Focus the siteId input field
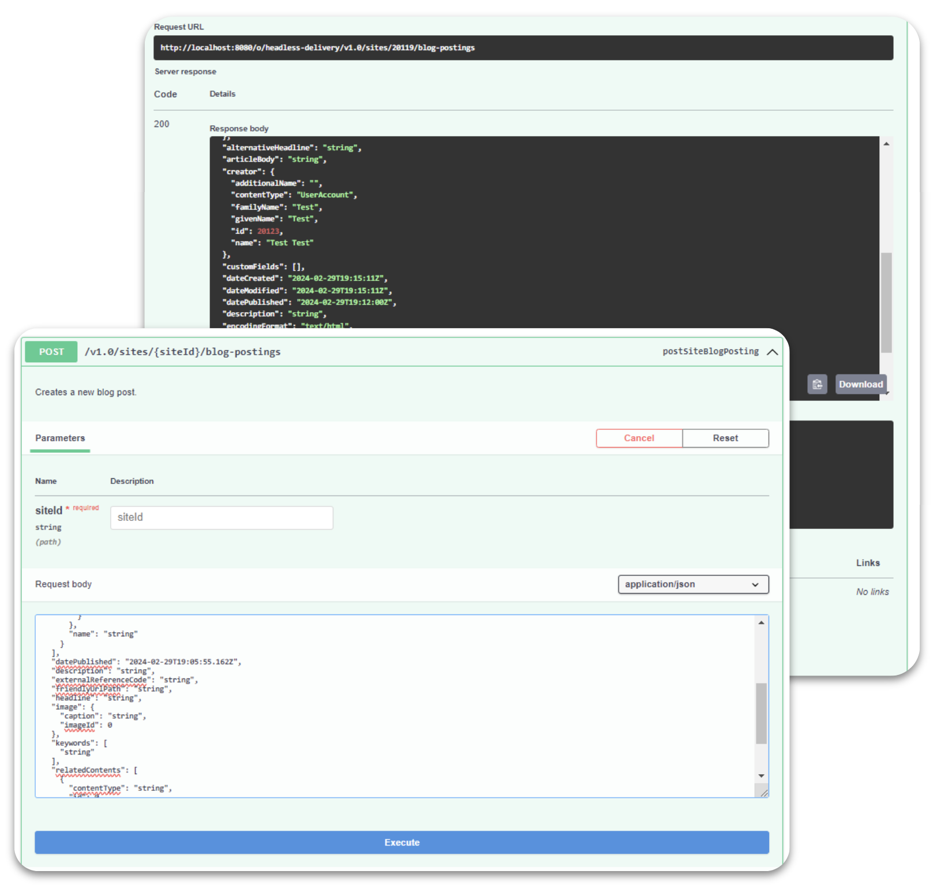This screenshot has height=893, width=937. coord(222,518)
